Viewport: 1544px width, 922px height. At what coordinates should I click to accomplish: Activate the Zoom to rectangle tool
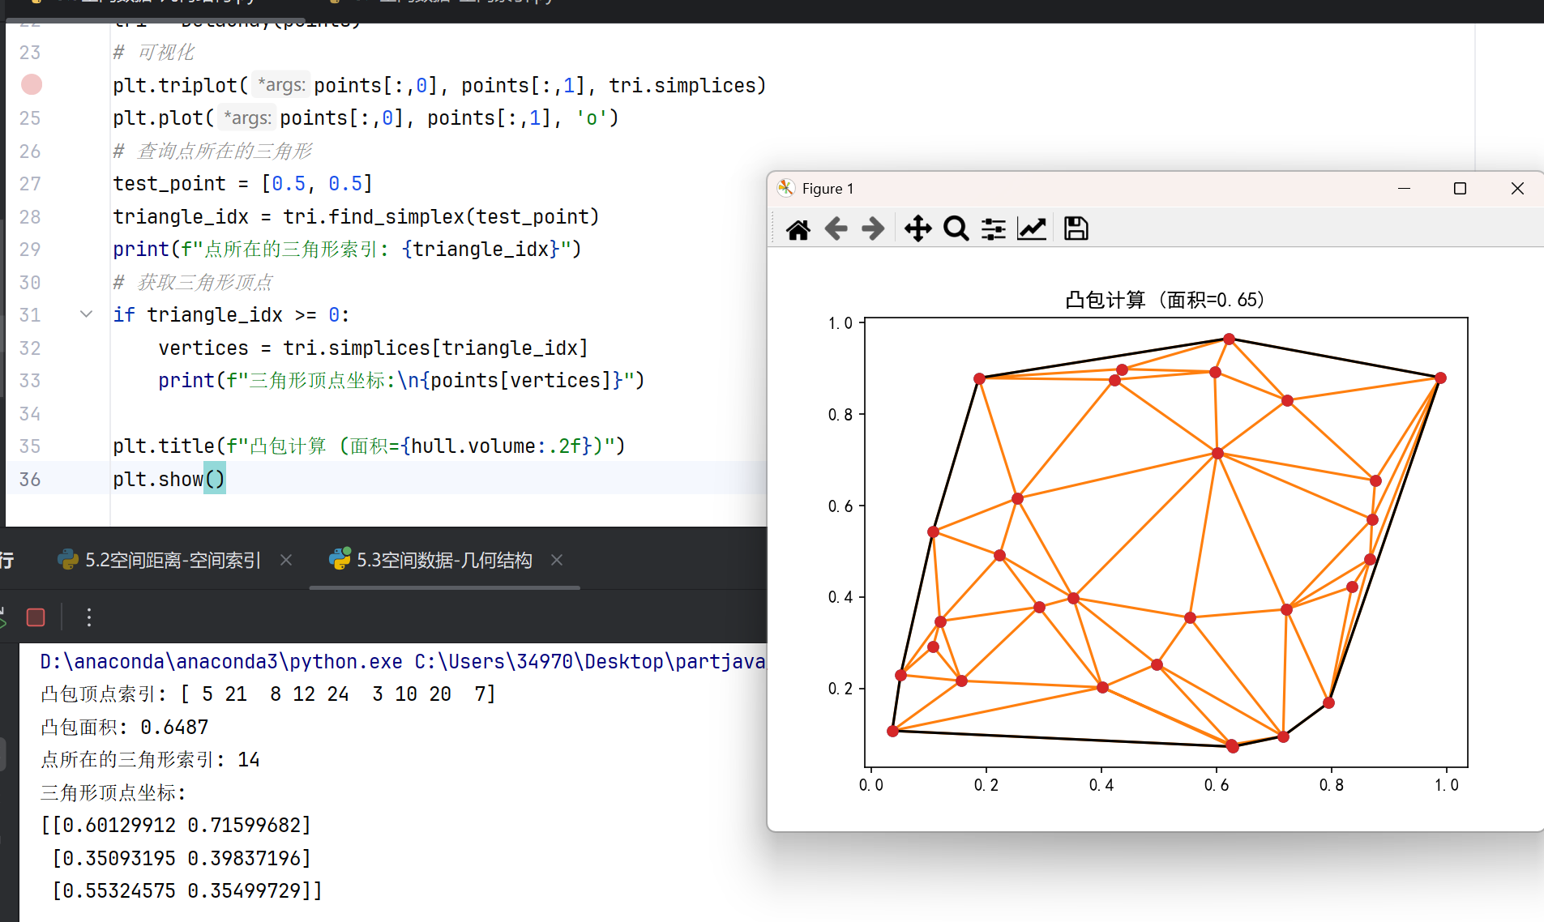click(956, 229)
